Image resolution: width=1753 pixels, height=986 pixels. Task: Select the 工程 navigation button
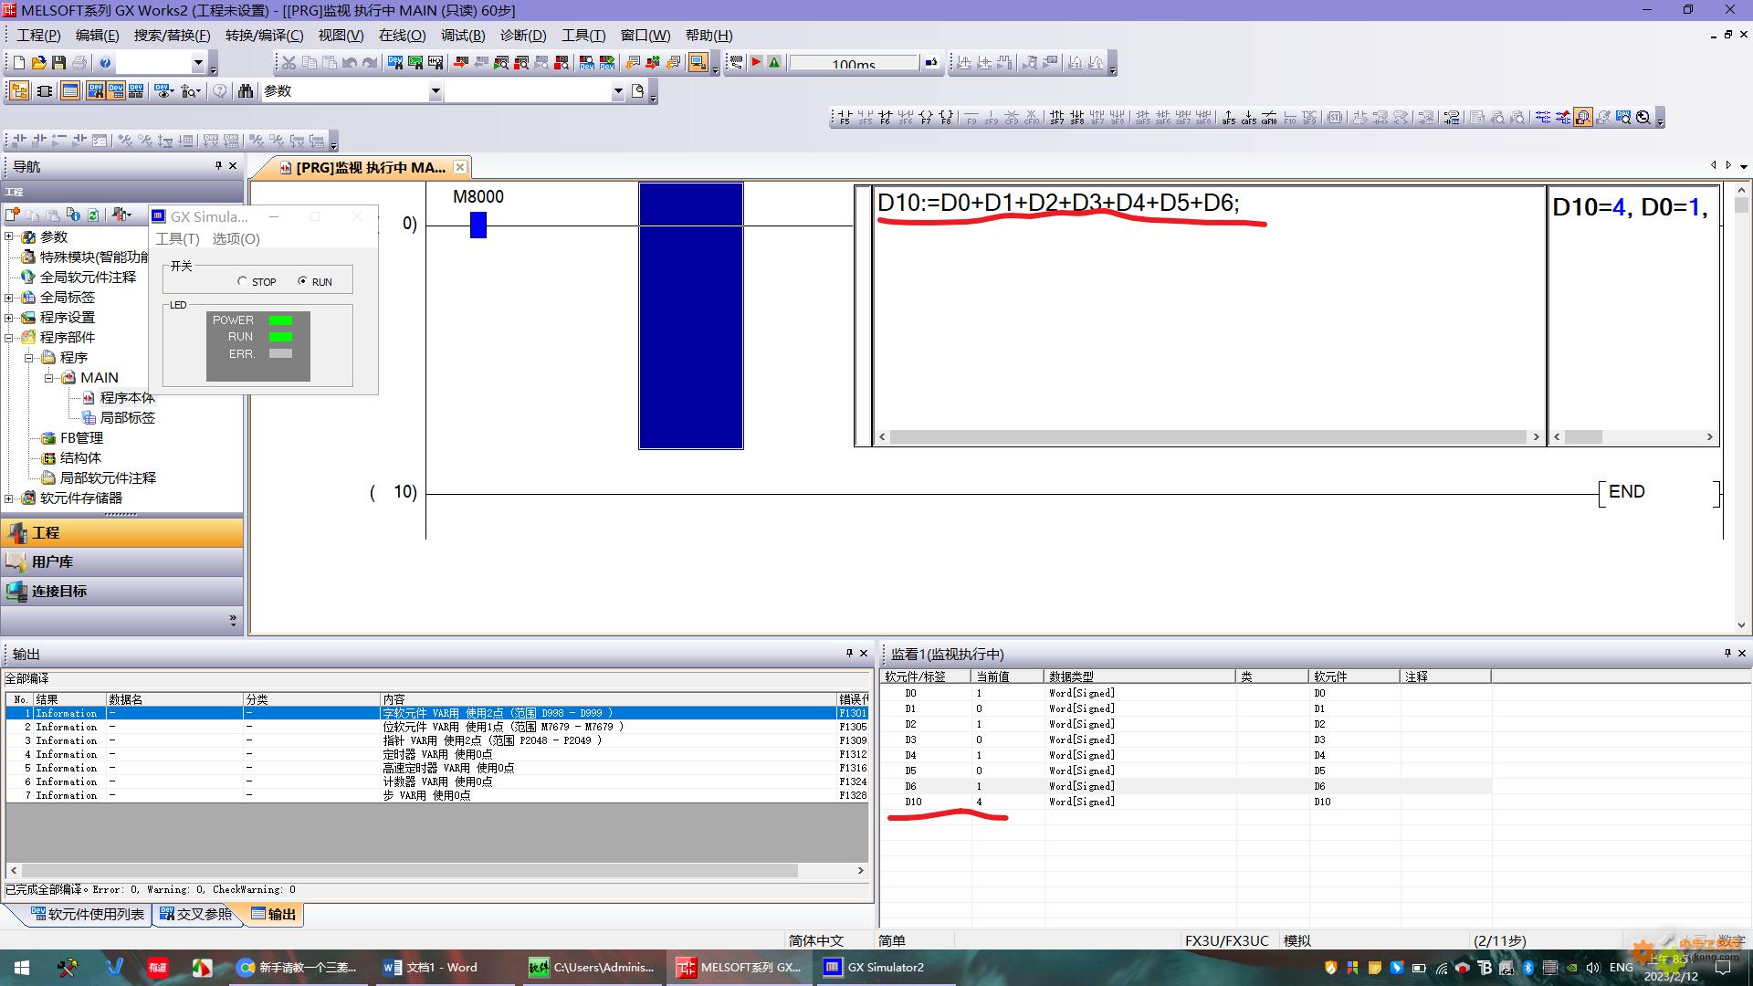click(122, 533)
